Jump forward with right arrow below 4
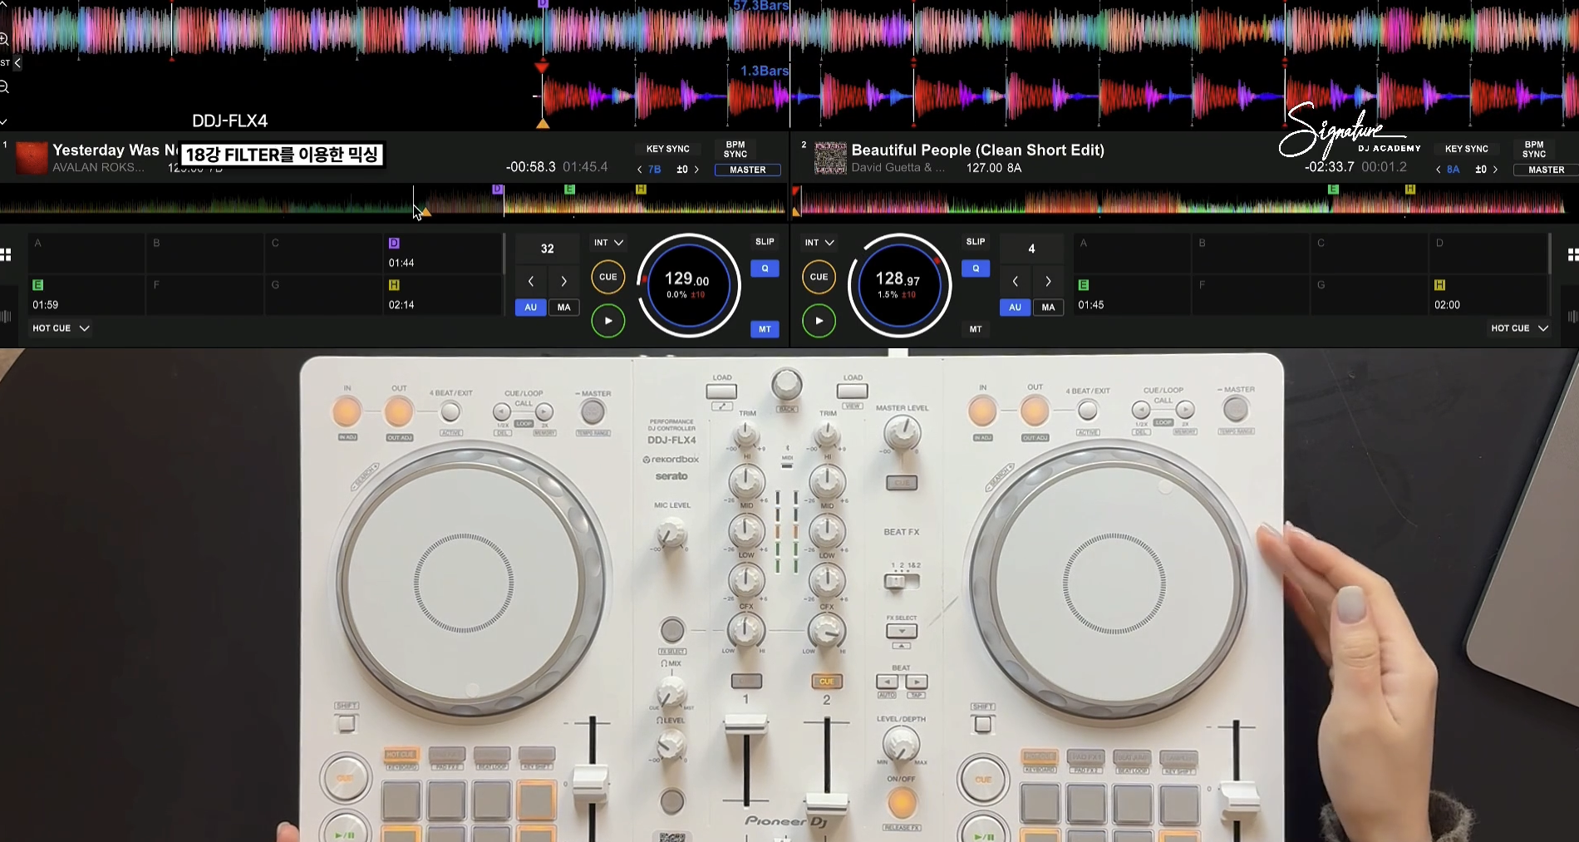 [x=1048, y=281]
